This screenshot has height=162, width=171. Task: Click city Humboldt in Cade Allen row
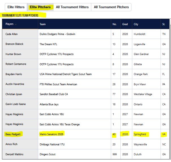click(x=139, y=34)
